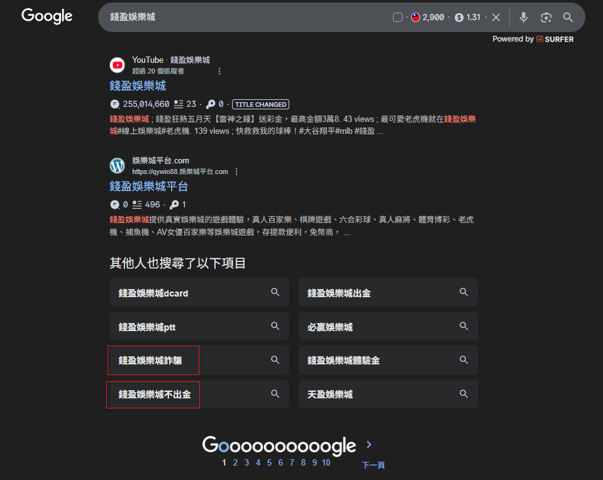Click the qywin88 URL text
Viewport: 603px width, 480px height.
pyautogui.click(x=180, y=172)
